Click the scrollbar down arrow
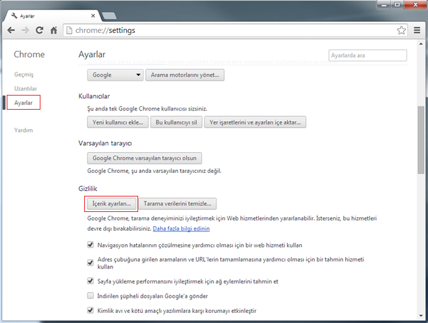 point(421,316)
